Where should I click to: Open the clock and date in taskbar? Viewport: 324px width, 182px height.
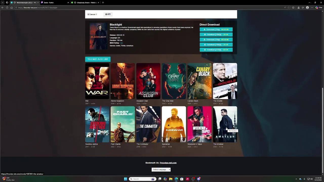point(318,179)
